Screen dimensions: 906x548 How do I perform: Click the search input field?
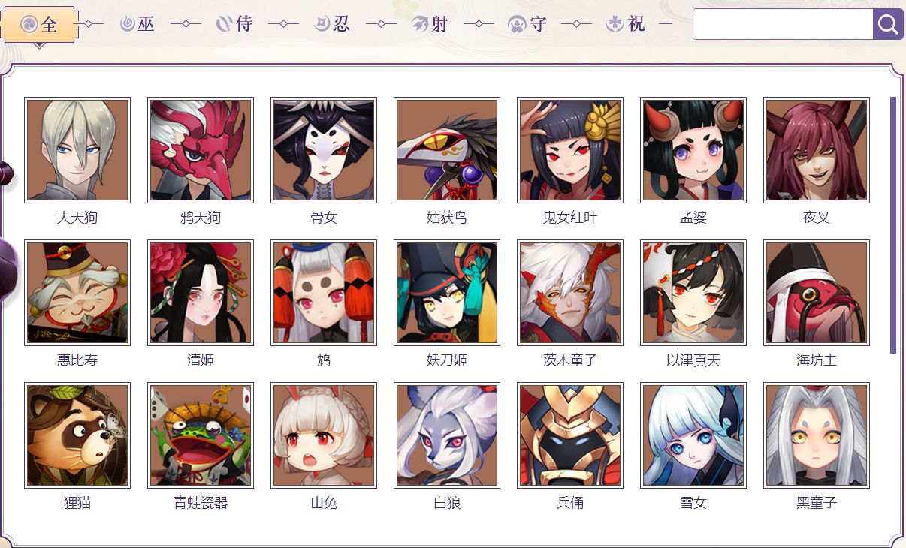pos(783,24)
